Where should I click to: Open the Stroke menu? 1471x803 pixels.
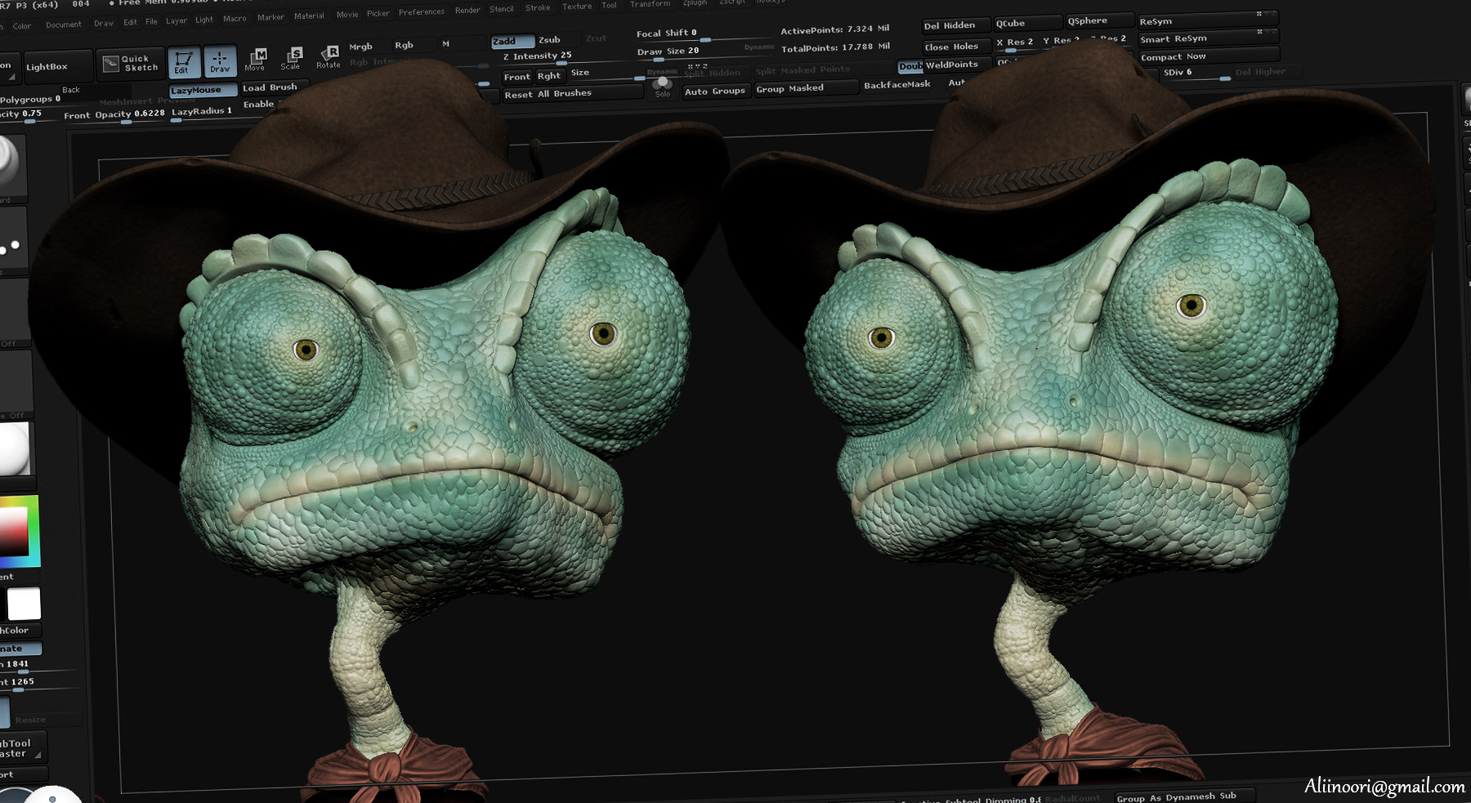coord(538,7)
